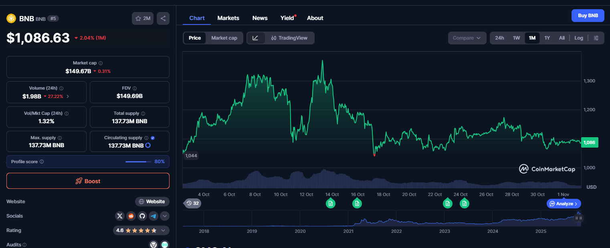
Task: Toggle the Log scale option
Action: coord(578,38)
